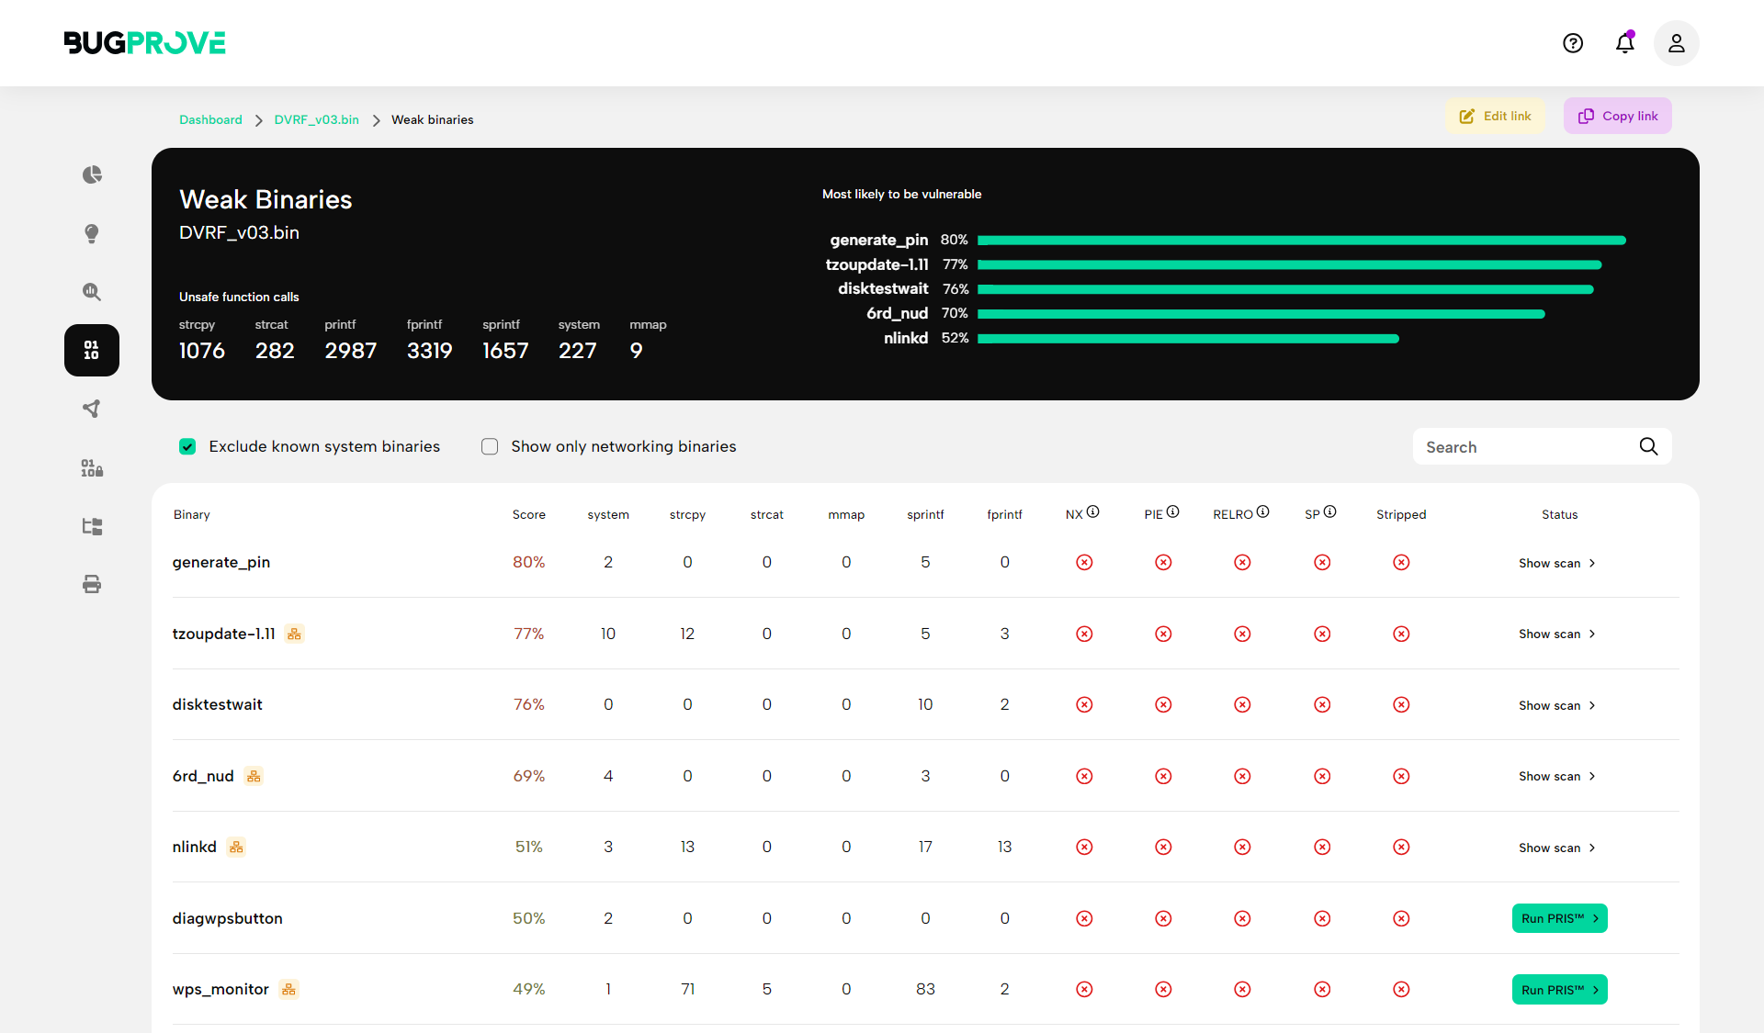Click the notification bell icon
The width and height of the screenshot is (1764, 1033).
(x=1624, y=43)
